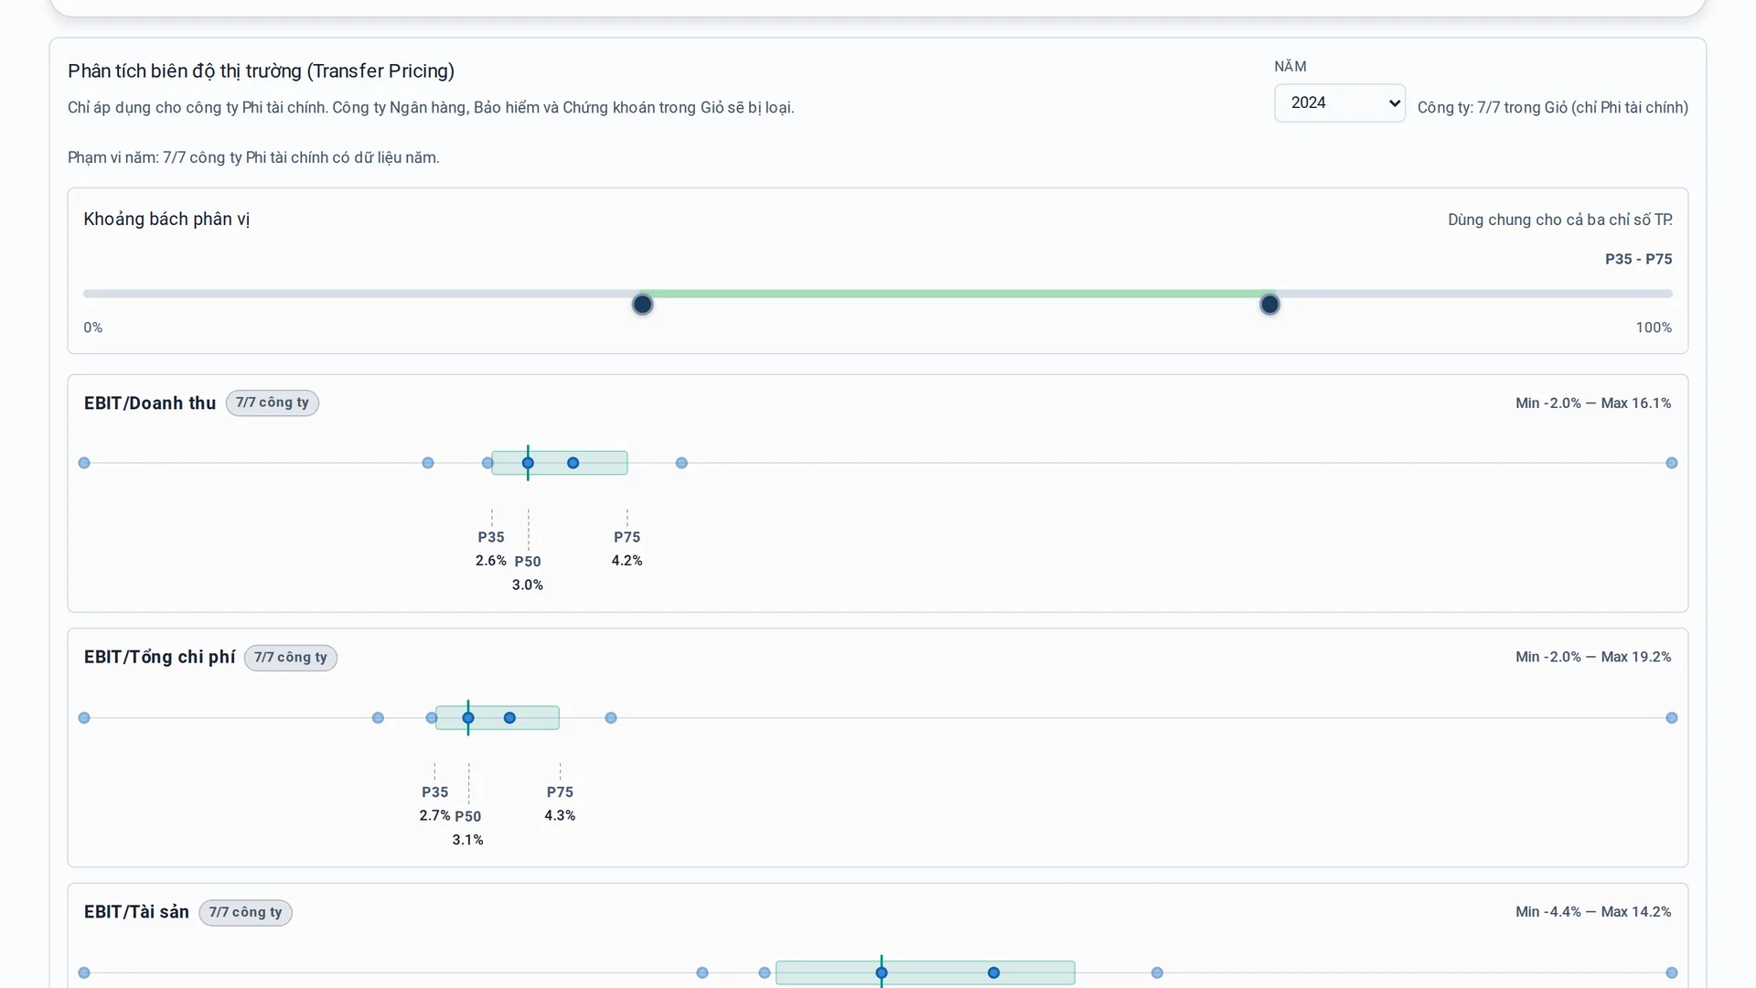Click the dot just right of EBIT/Doanh thu shaded range
The image size is (1756, 988).
(x=681, y=463)
